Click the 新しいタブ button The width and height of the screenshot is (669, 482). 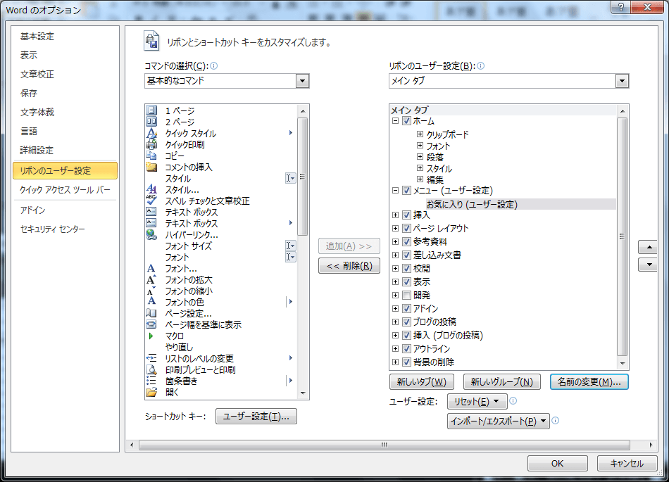point(422,382)
